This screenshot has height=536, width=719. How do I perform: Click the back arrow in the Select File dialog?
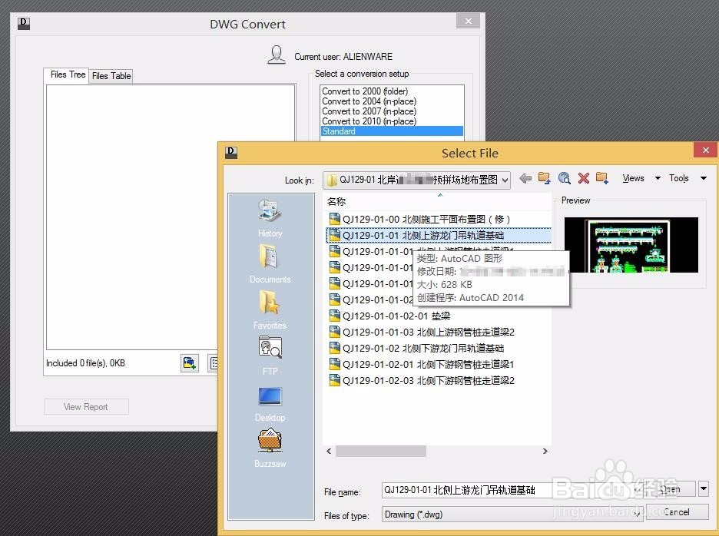tap(525, 177)
